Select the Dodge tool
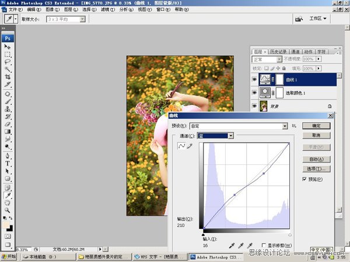 tap(8, 147)
